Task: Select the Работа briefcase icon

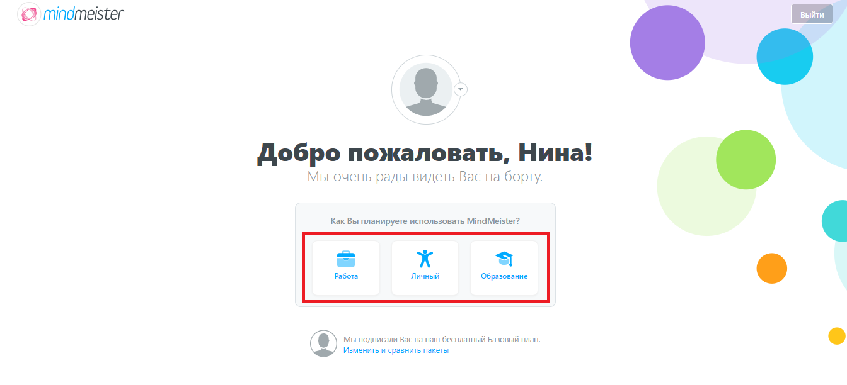Action: tap(346, 259)
